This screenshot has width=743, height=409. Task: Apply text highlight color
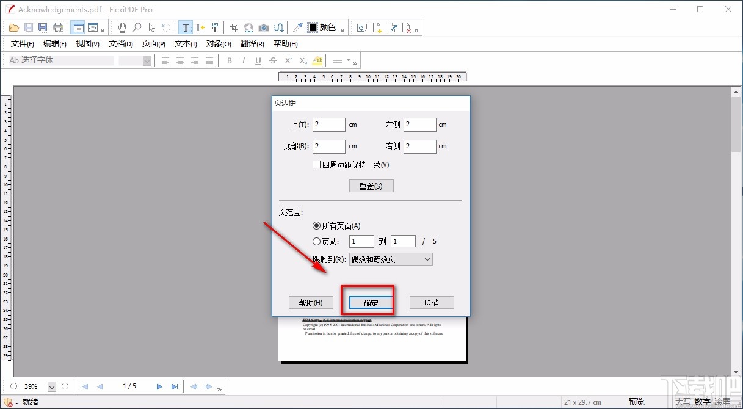317,60
